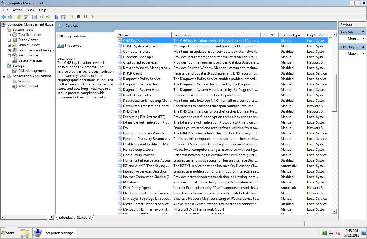Click the gear icon of DHCP Client
This screenshot has height=239, width=367.
[120, 73]
